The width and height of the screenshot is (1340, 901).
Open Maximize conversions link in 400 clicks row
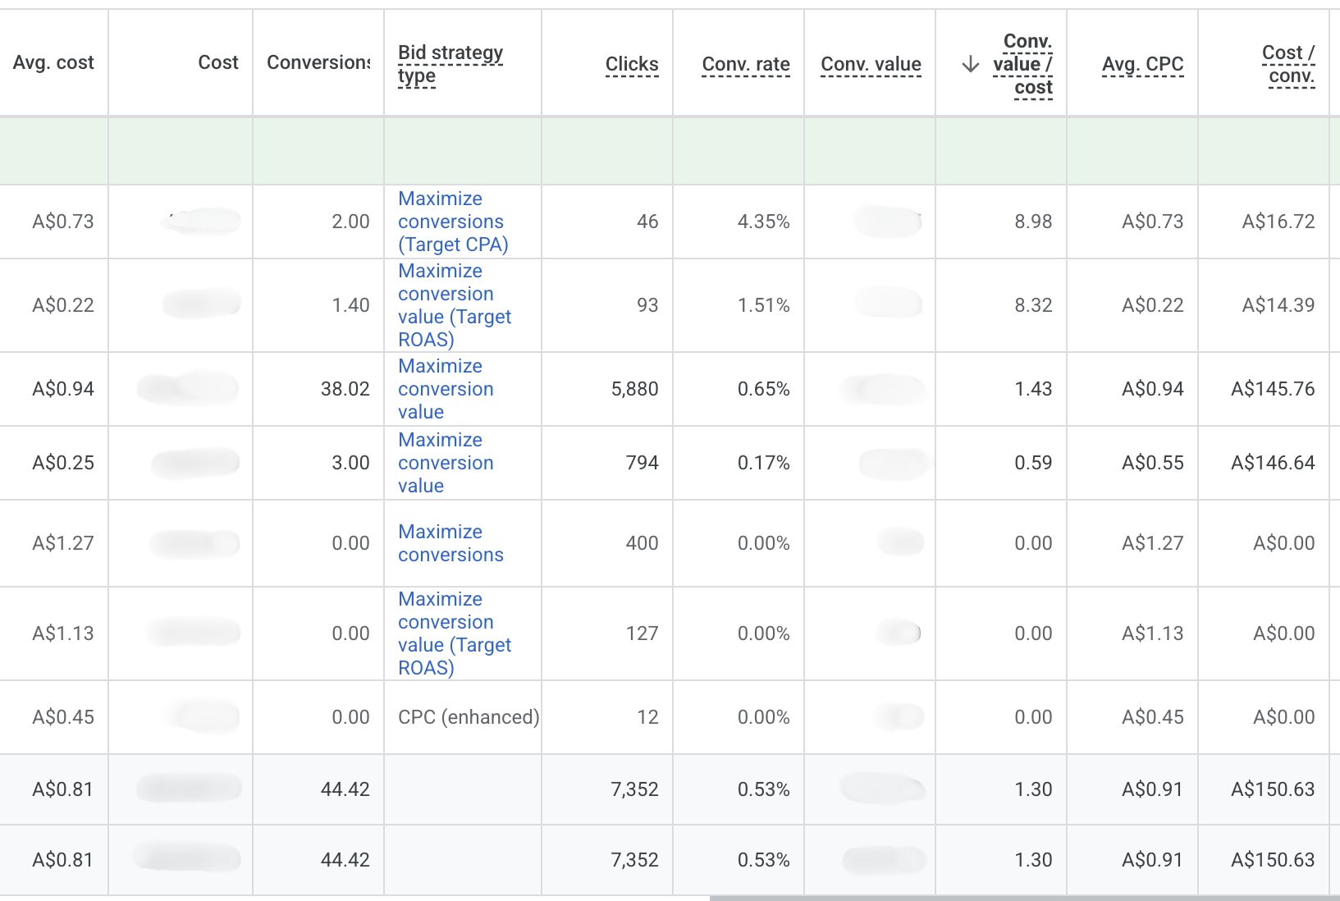coord(450,543)
